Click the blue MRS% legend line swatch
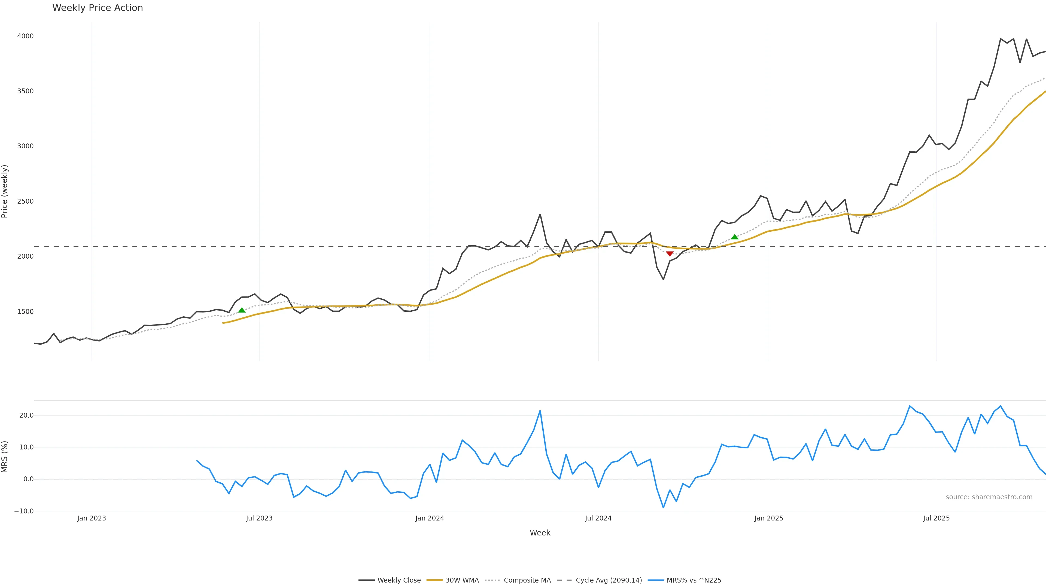 click(x=655, y=580)
